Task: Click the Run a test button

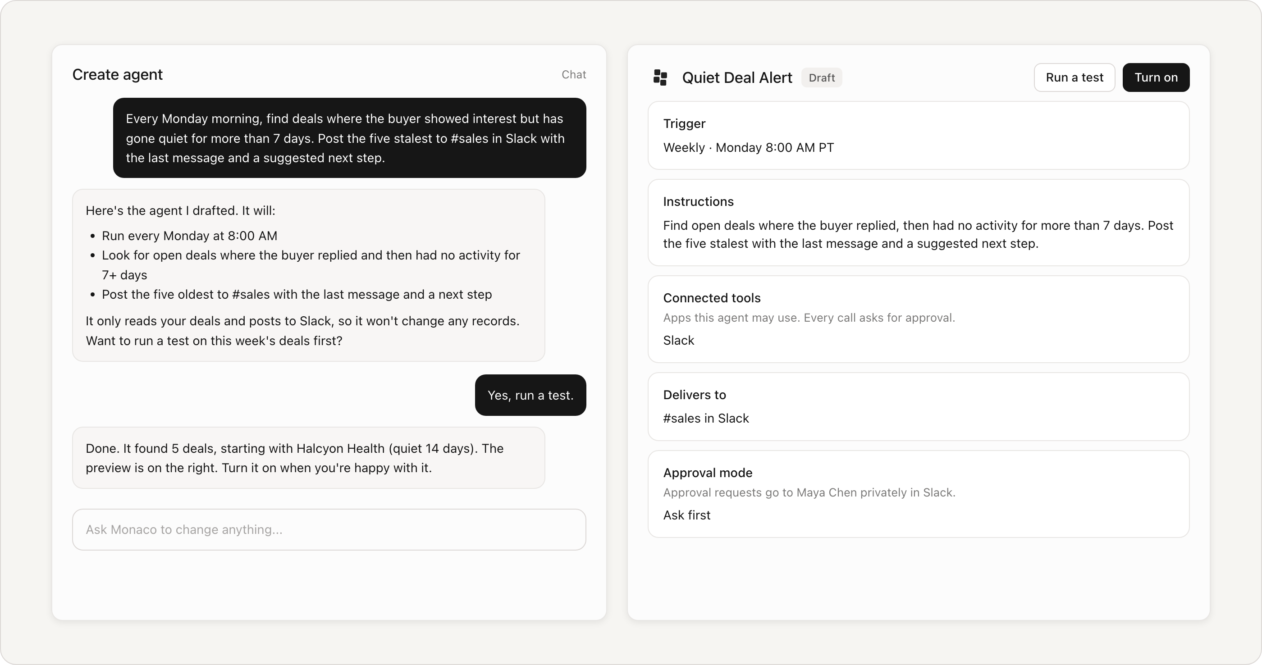Action: [1075, 77]
